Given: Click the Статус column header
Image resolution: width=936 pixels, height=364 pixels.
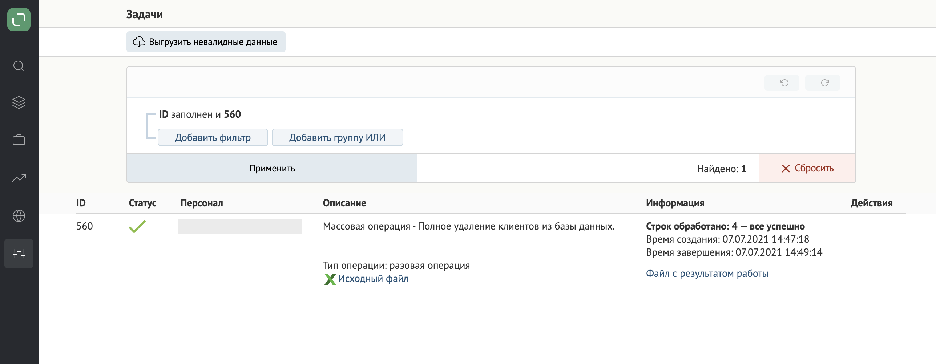Looking at the screenshot, I should 142,203.
